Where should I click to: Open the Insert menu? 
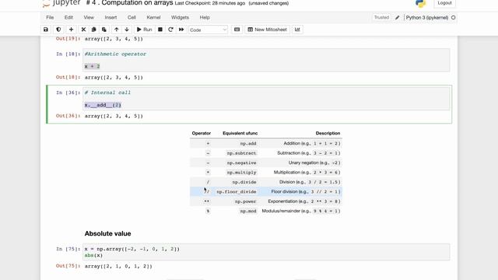point(110,17)
